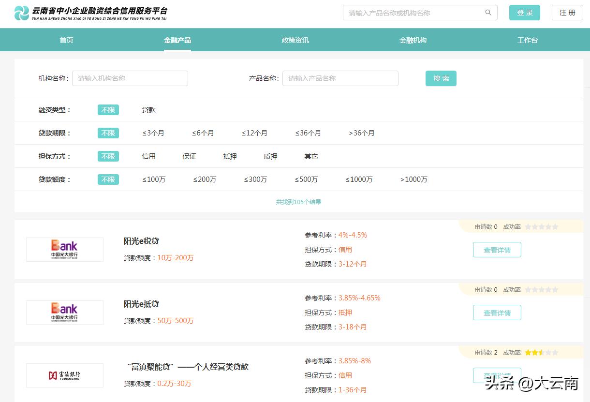Click the 机构名称 institution name input field
This screenshot has height=402, width=590.
click(x=130, y=78)
